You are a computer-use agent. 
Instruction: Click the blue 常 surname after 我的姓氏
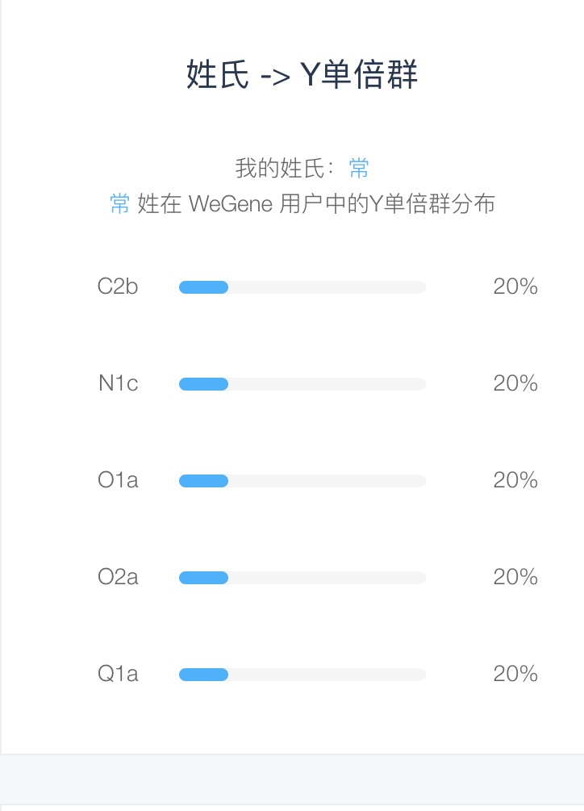click(359, 168)
